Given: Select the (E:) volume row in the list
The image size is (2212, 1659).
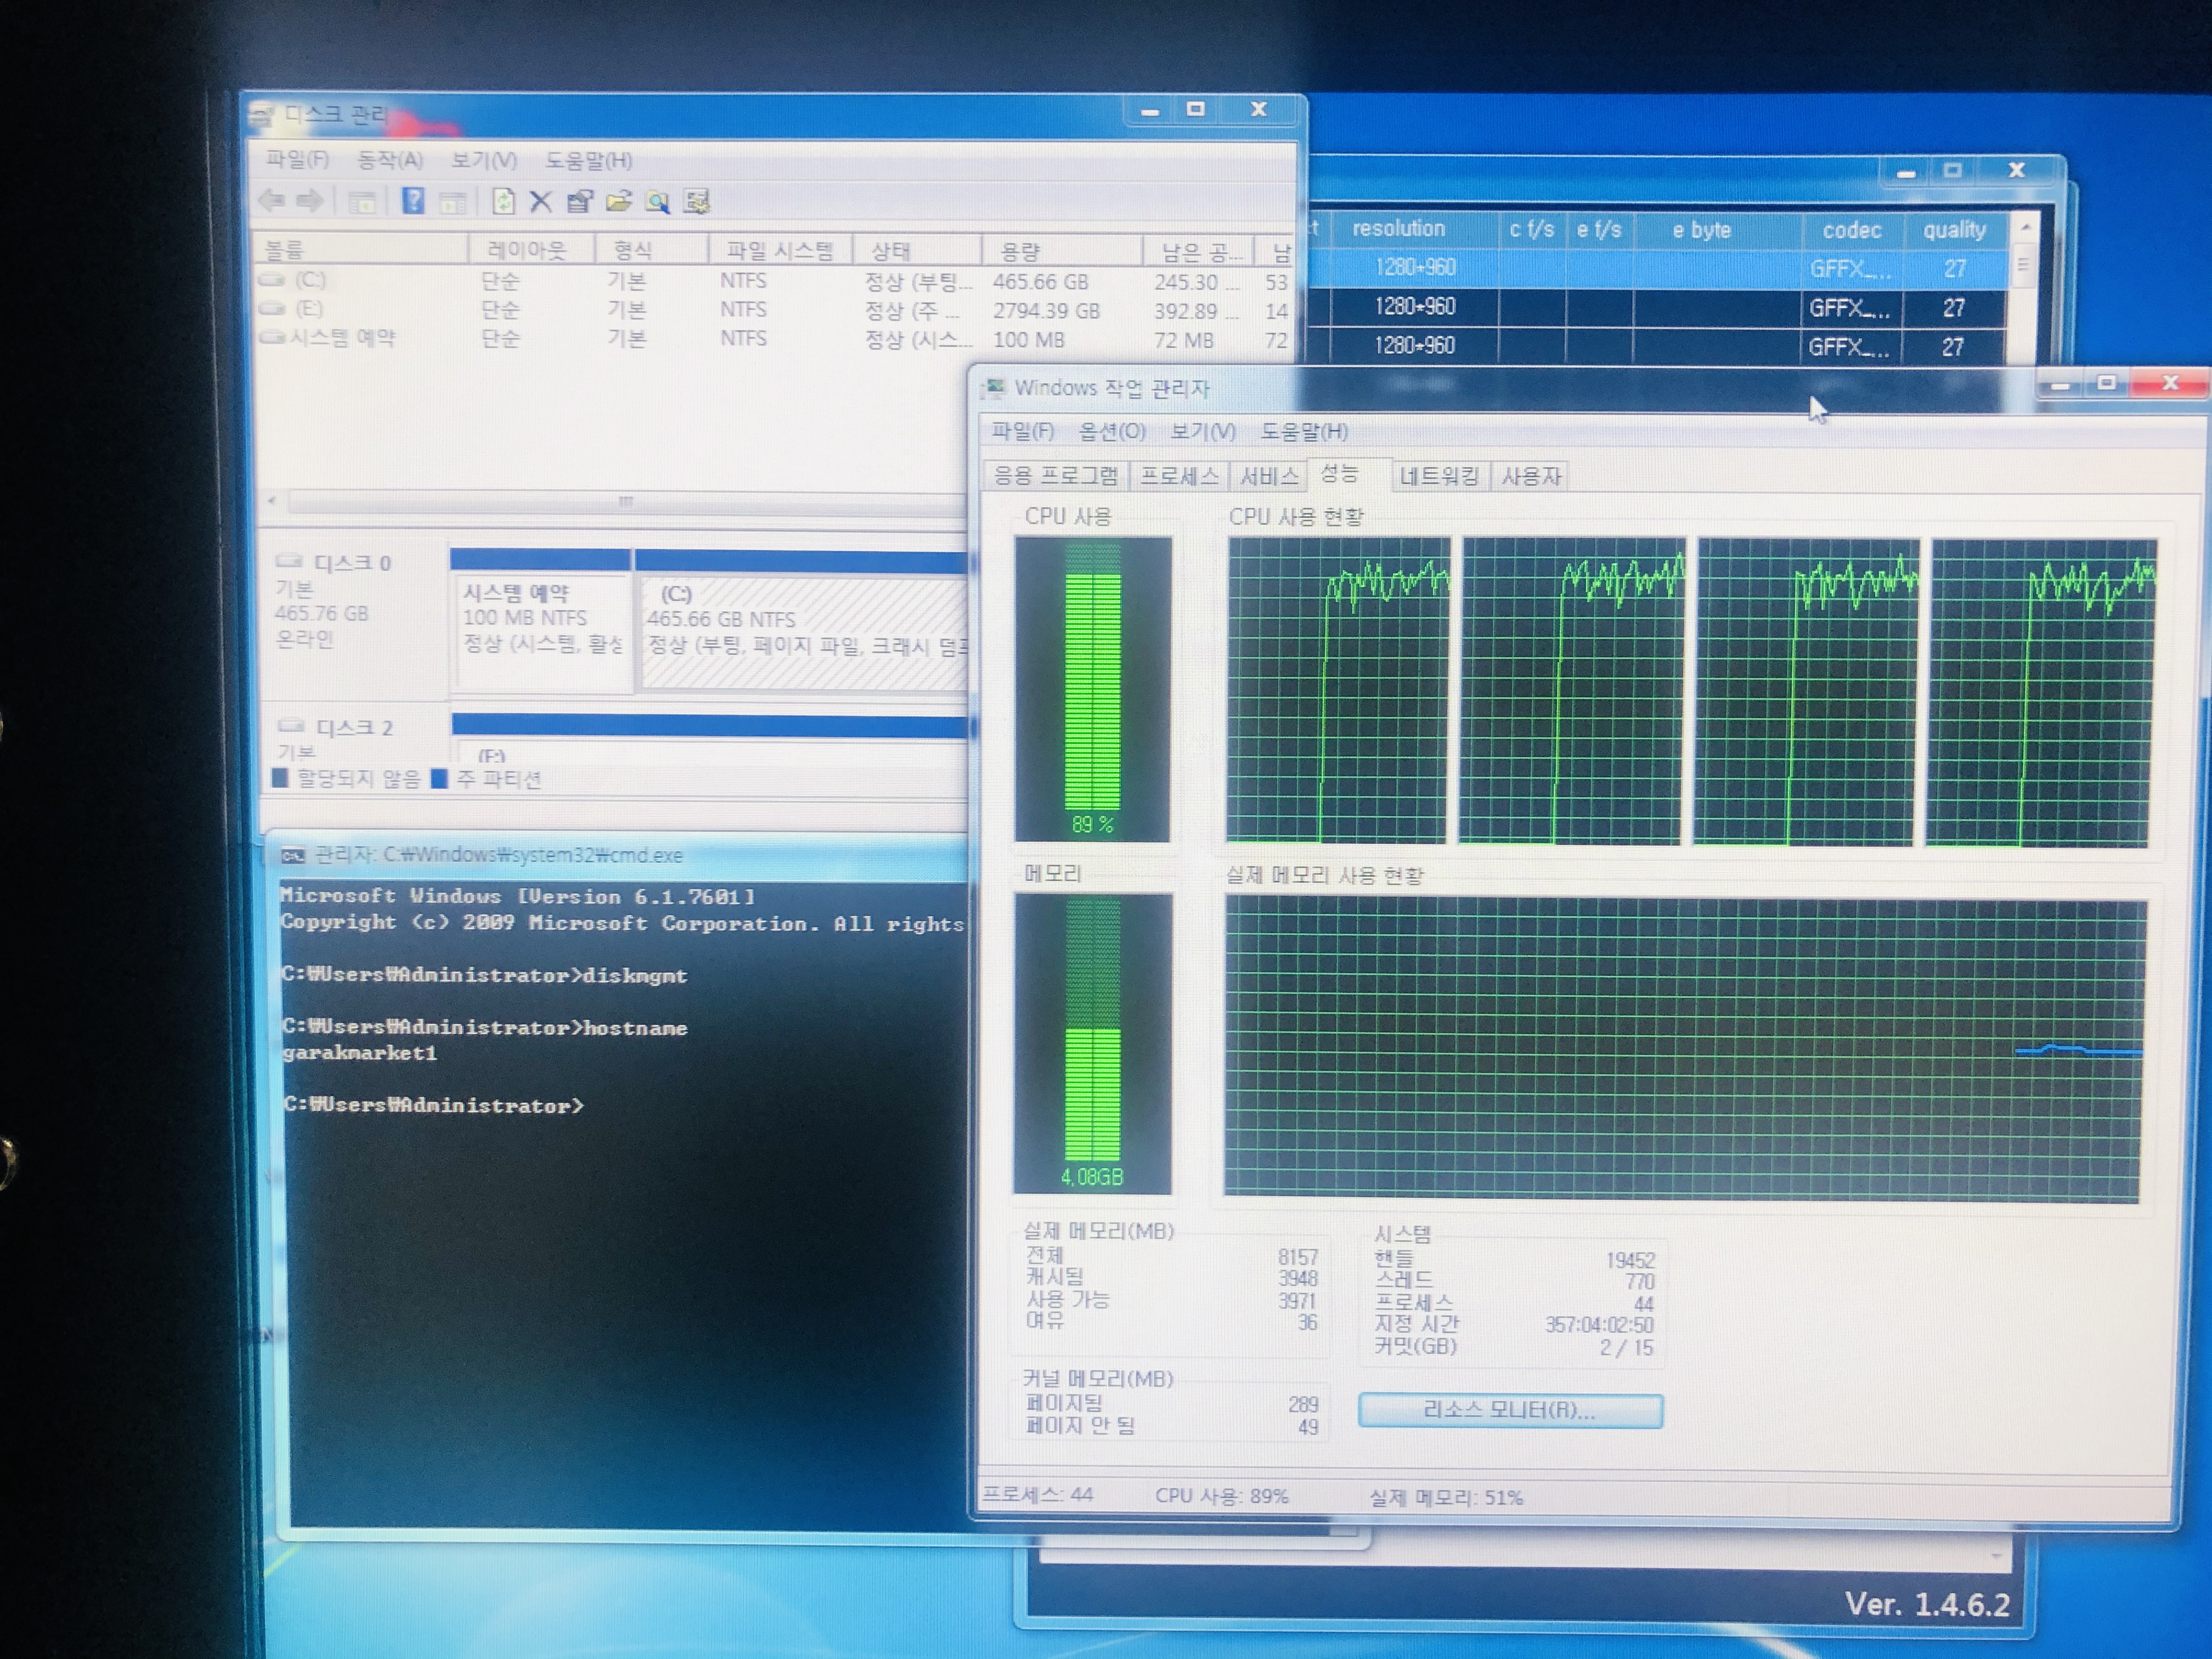Looking at the screenshot, I should [310, 309].
